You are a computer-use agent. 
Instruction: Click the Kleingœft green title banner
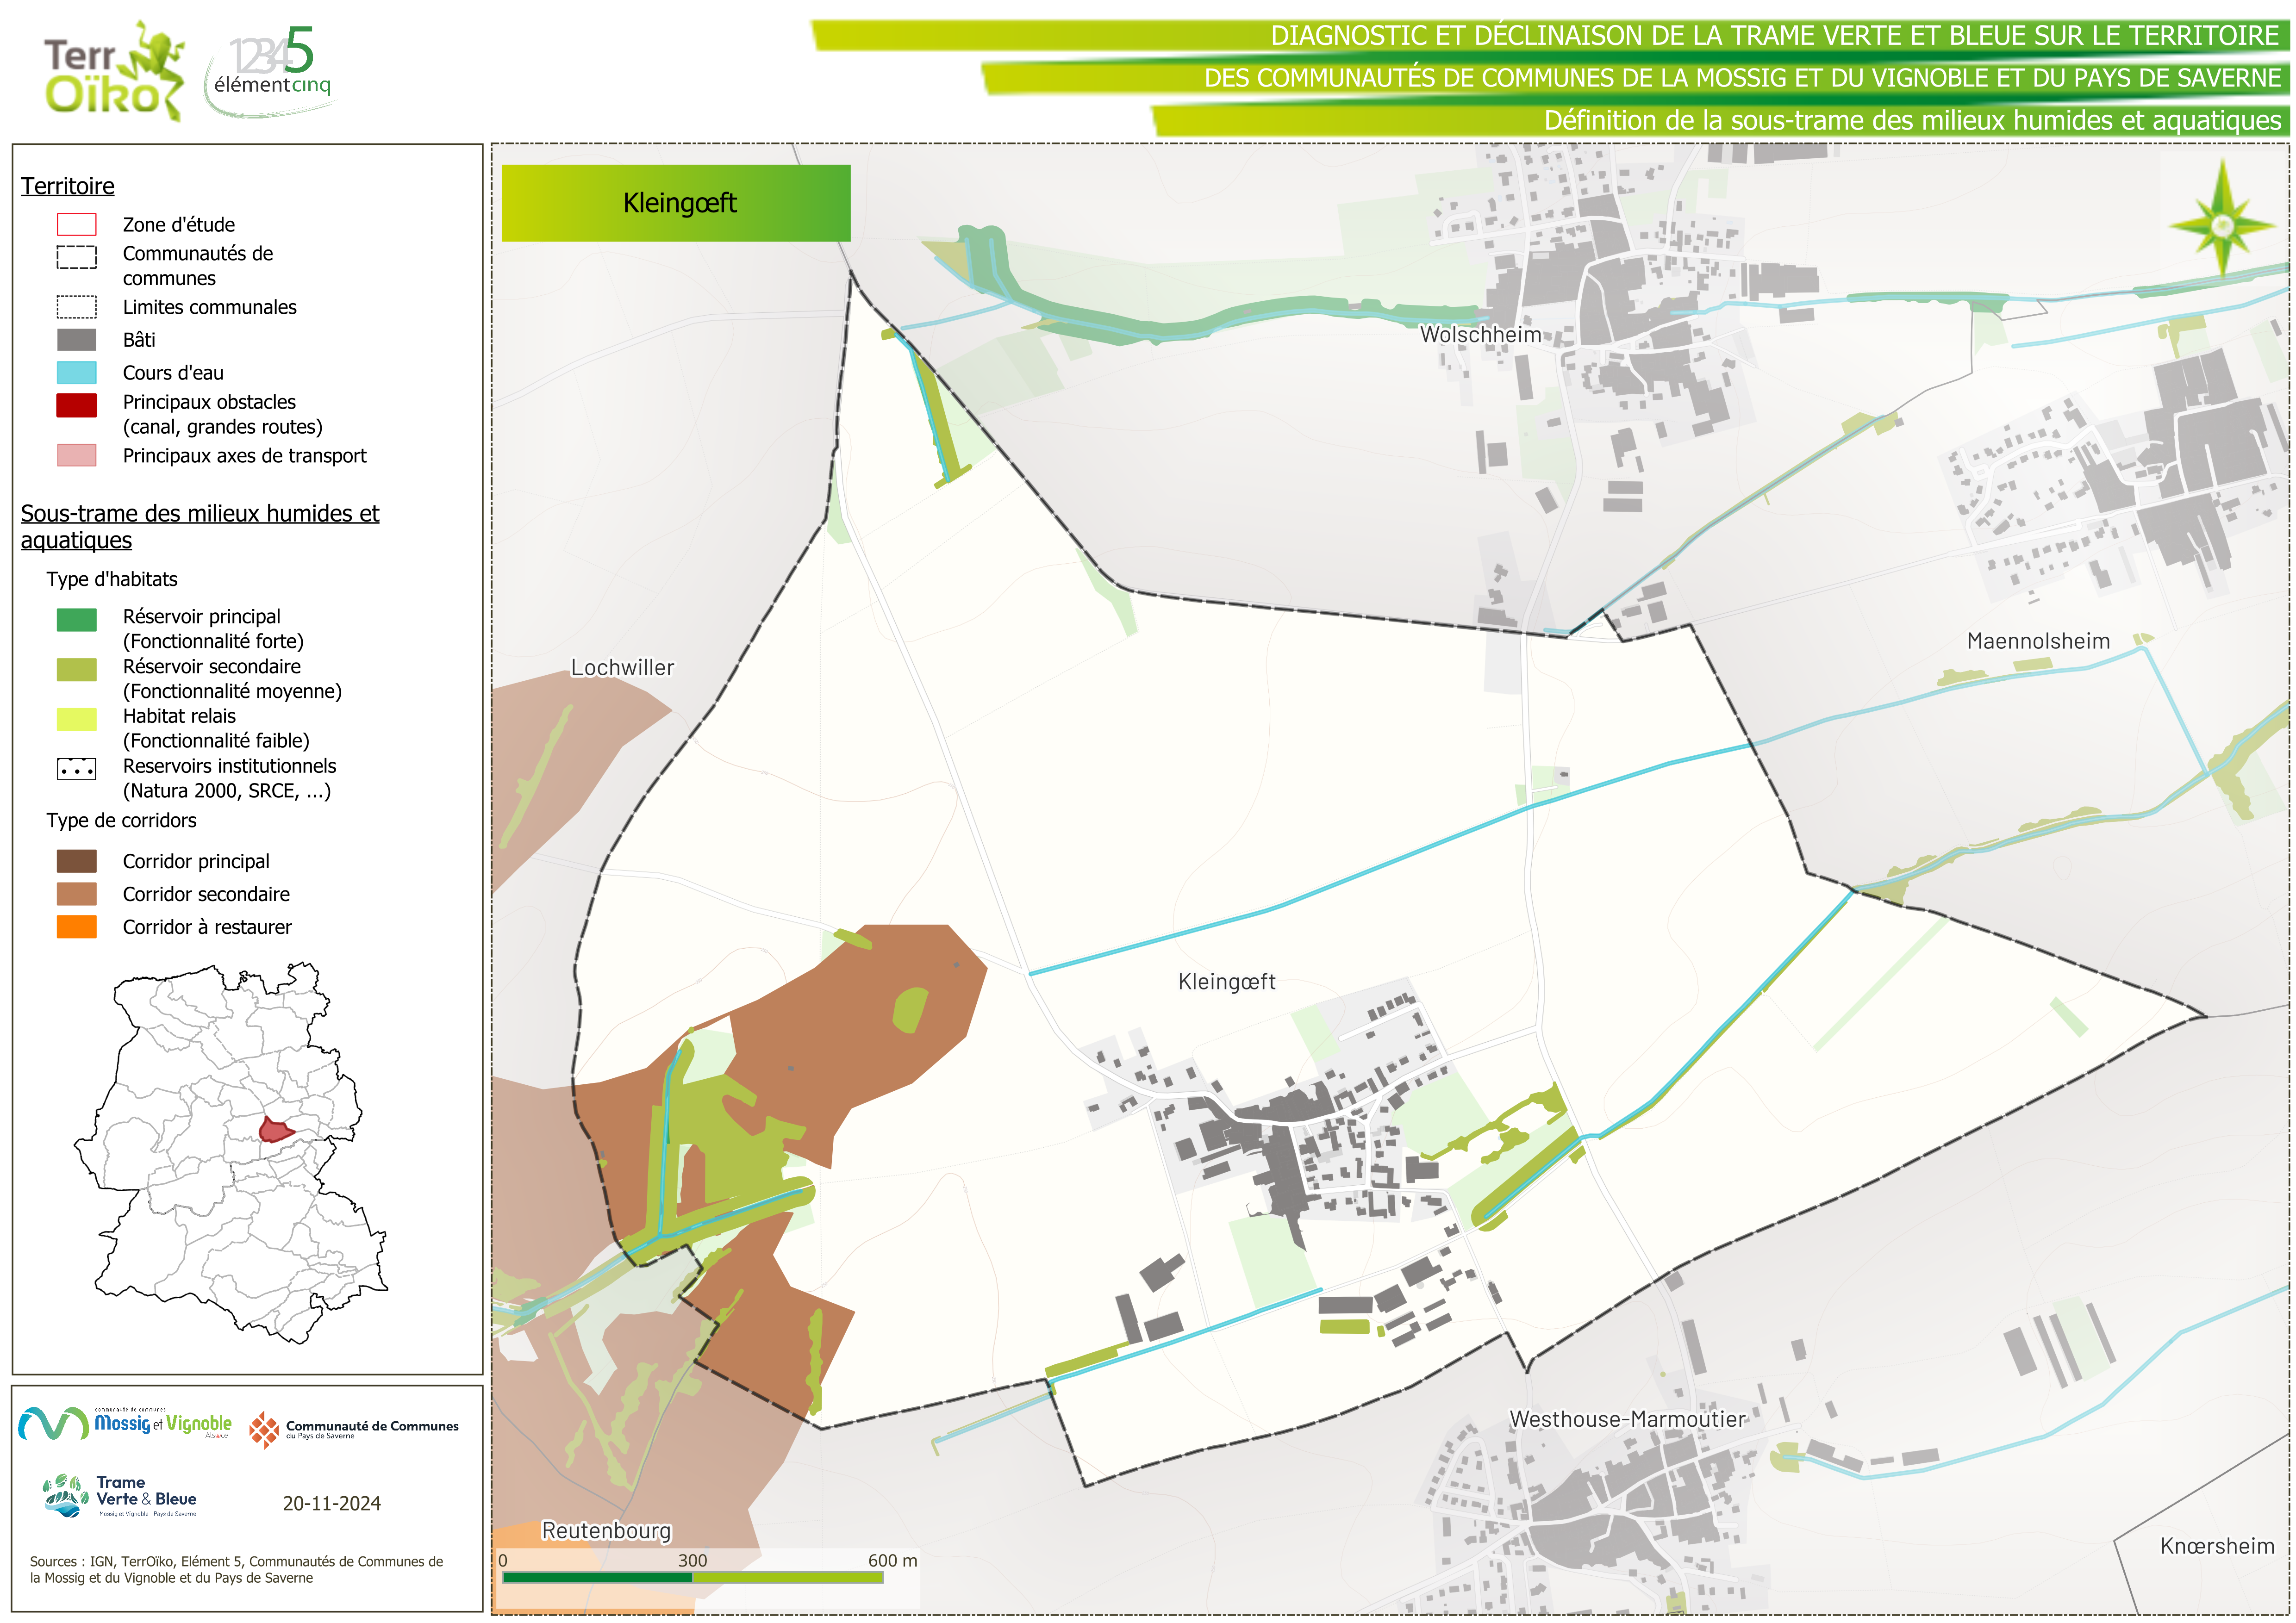(676, 203)
